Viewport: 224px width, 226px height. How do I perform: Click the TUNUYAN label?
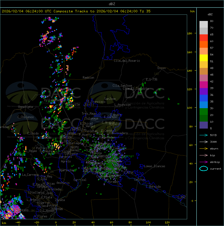(x=57, y=209)
